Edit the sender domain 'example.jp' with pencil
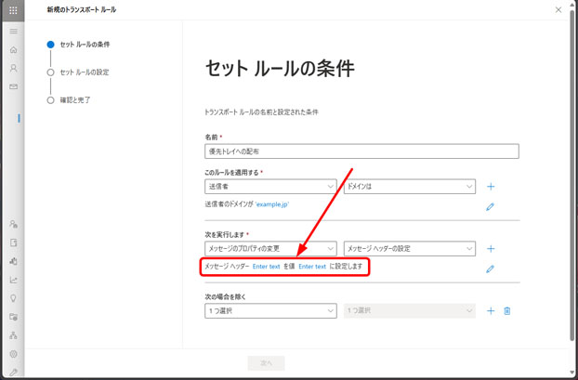Screen dimensions: 578x380 tap(490, 207)
